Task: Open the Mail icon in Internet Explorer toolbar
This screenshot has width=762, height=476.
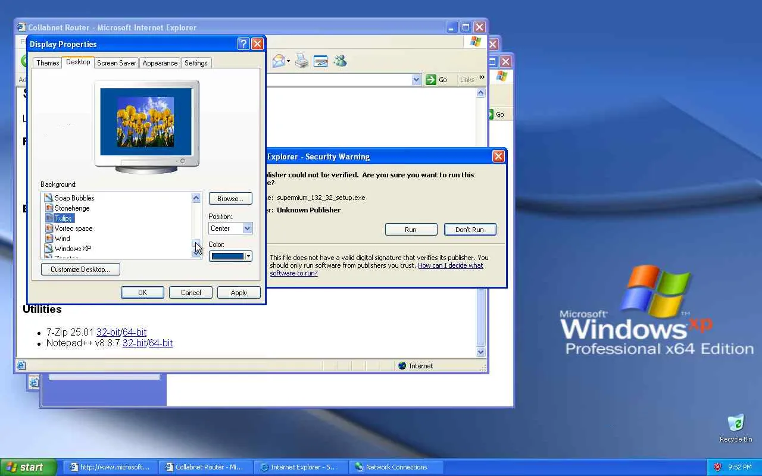Action: pyautogui.click(x=278, y=61)
